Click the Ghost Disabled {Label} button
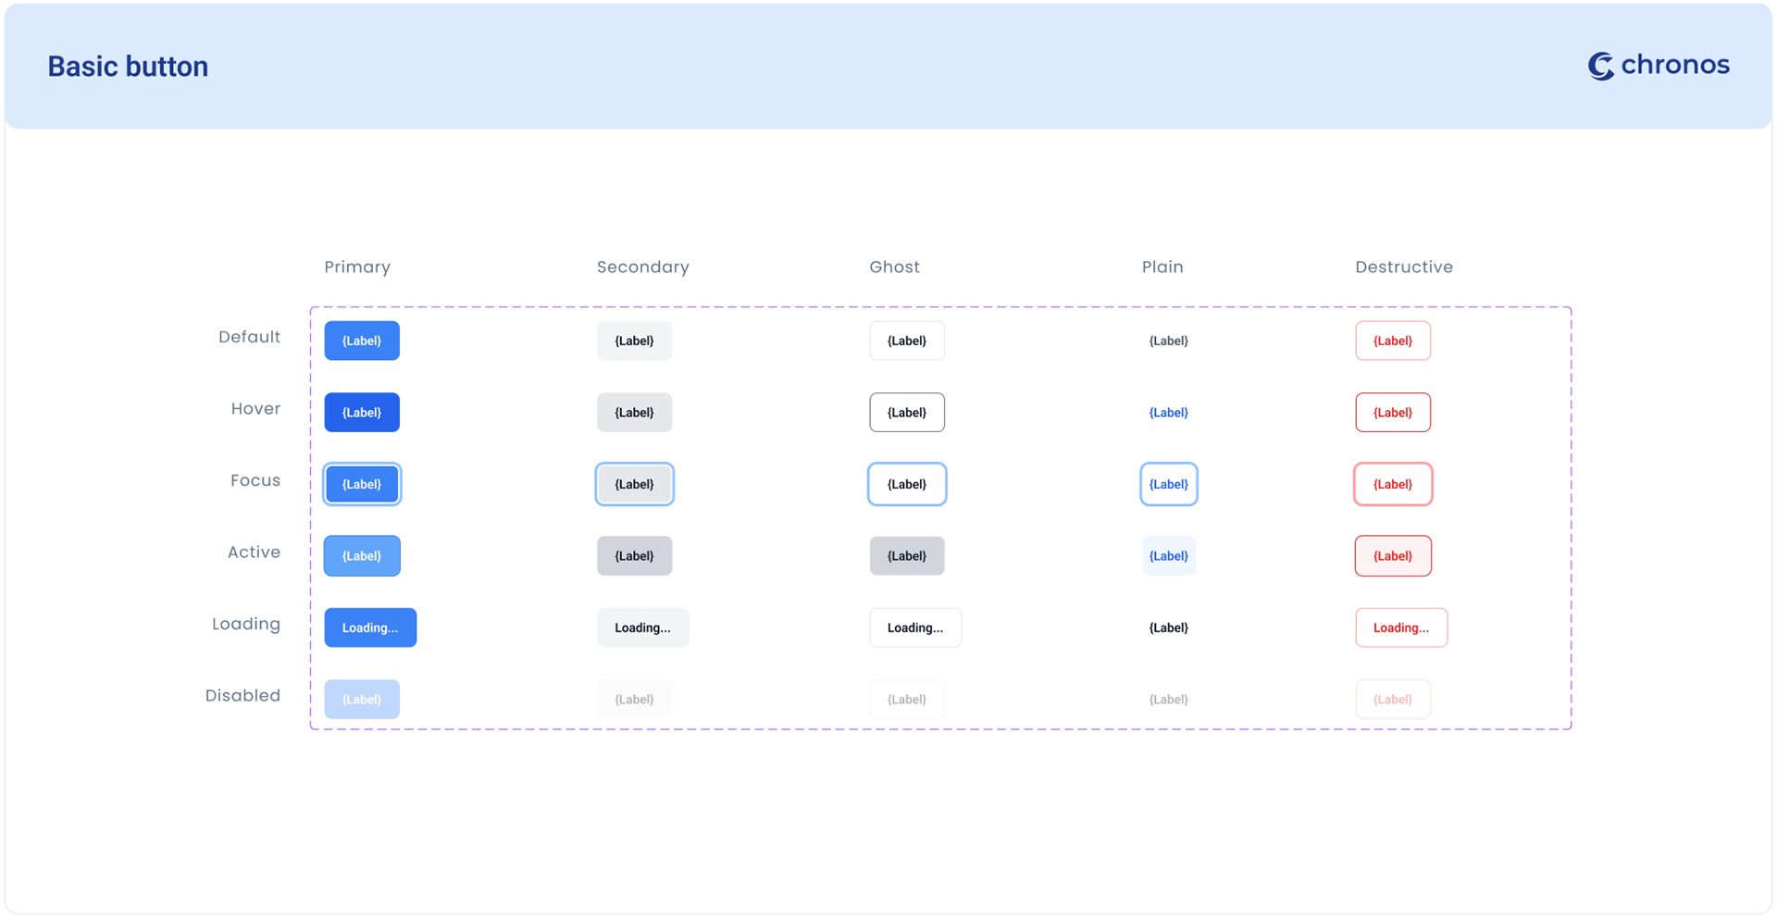This screenshot has height=918, width=1777. [907, 700]
